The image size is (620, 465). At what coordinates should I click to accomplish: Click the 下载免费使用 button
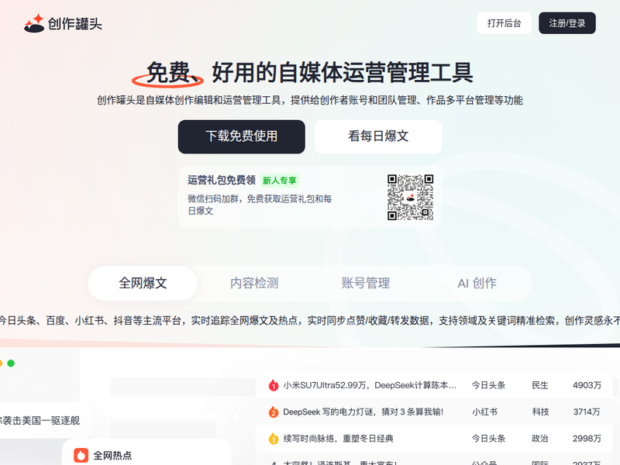(x=242, y=136)
